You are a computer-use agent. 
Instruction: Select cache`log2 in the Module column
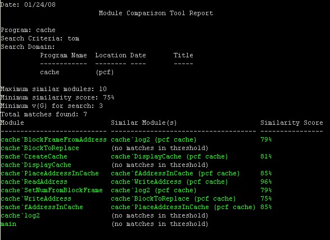(x=20, y=216)
